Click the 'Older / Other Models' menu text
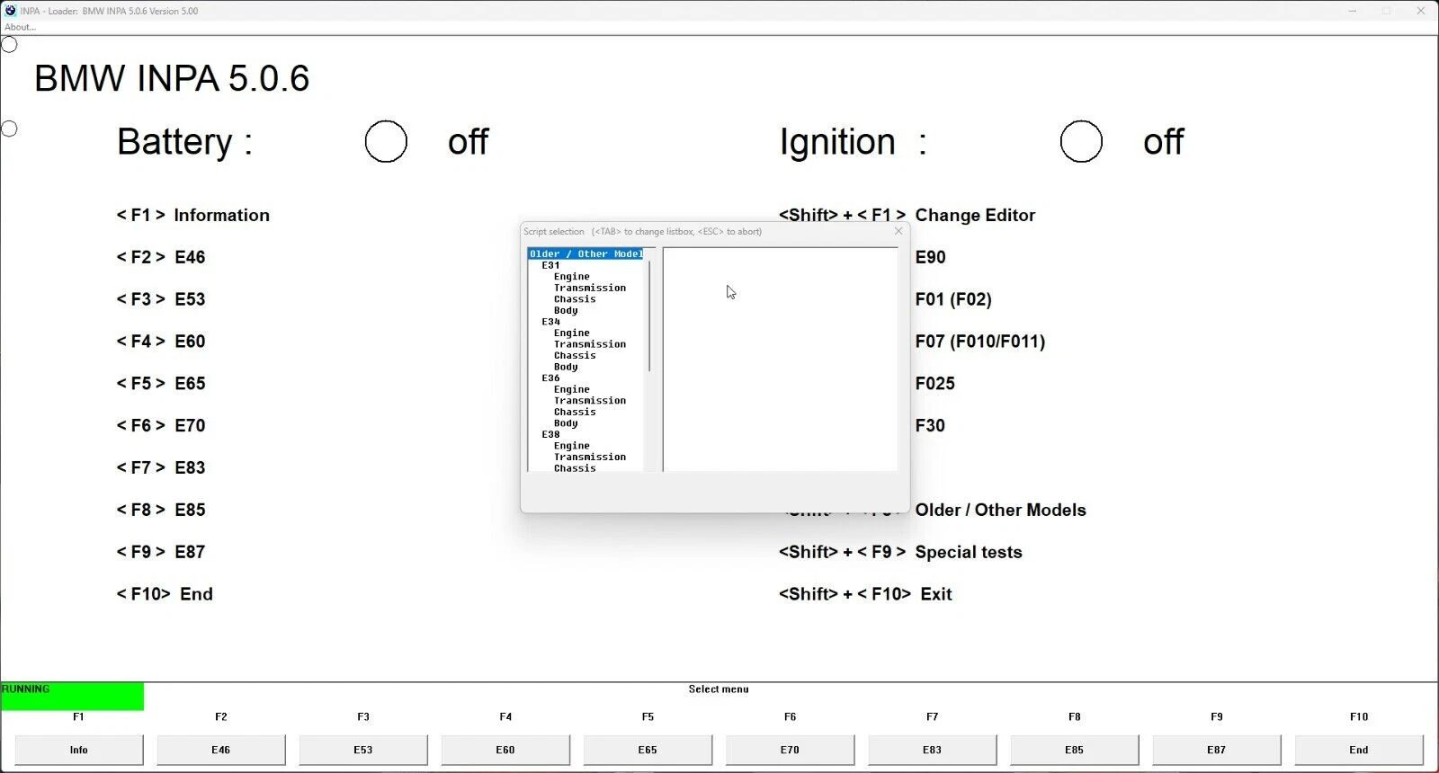1439x773 pixels. coord(1001,511)
